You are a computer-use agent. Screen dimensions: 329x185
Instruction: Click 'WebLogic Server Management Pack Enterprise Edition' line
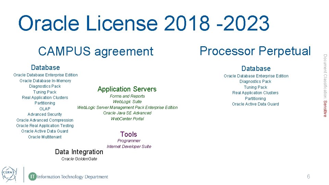point(127,107)
